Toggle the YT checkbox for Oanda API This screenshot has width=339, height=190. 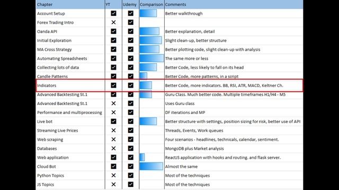[113, 32]
